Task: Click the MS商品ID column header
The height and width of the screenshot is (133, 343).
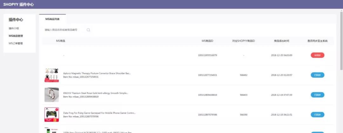Action: tap(207, 41)
